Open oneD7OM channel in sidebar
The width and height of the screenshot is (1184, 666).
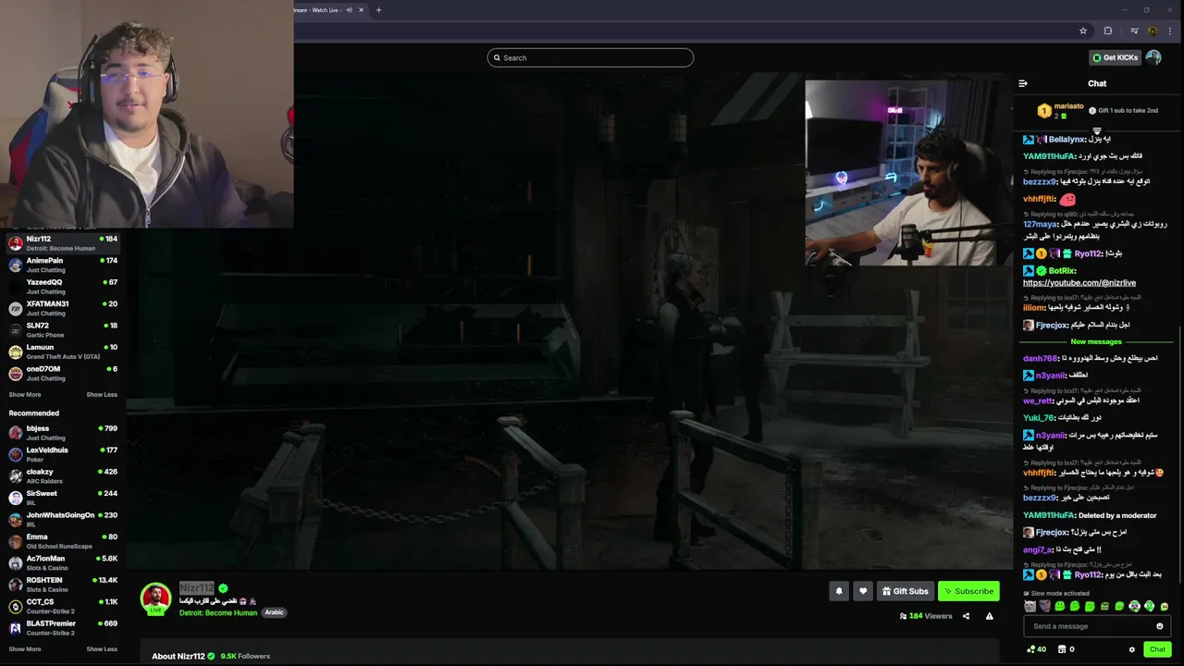(63, 373)
